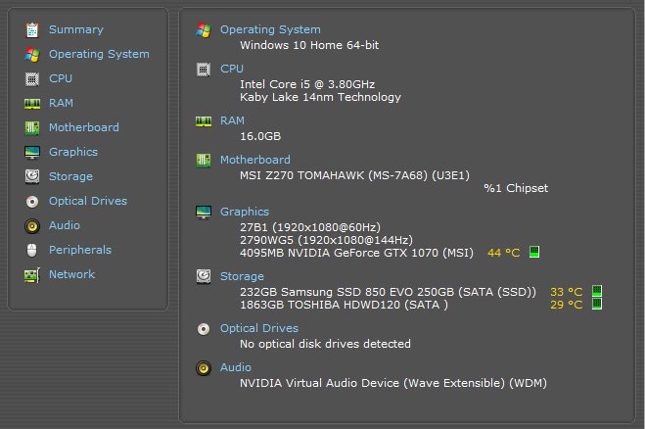Click the Summary clipboard icon in sidebar
The height and width of the screenshot is (429, 645).
32,29
